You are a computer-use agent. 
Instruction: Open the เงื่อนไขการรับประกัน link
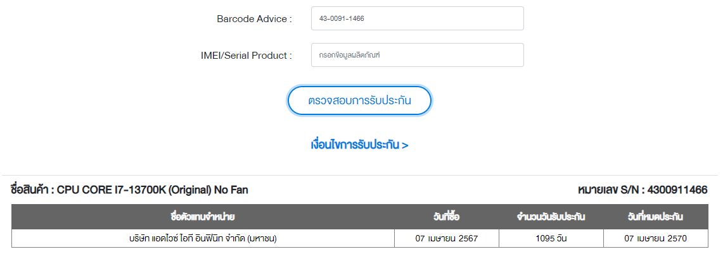click(x=355, y=145)
